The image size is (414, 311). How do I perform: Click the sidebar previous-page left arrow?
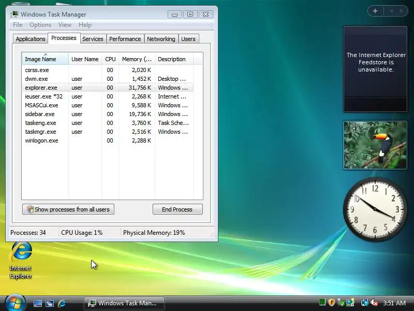click(392, 11)
